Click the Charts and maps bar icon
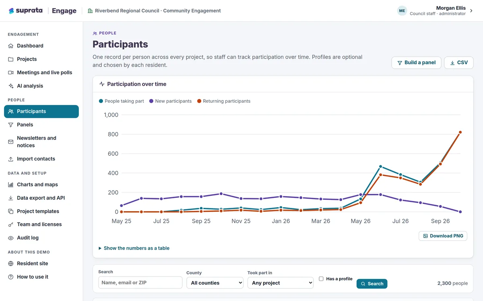This screenshot has height=301, width=483. [11, 185]
